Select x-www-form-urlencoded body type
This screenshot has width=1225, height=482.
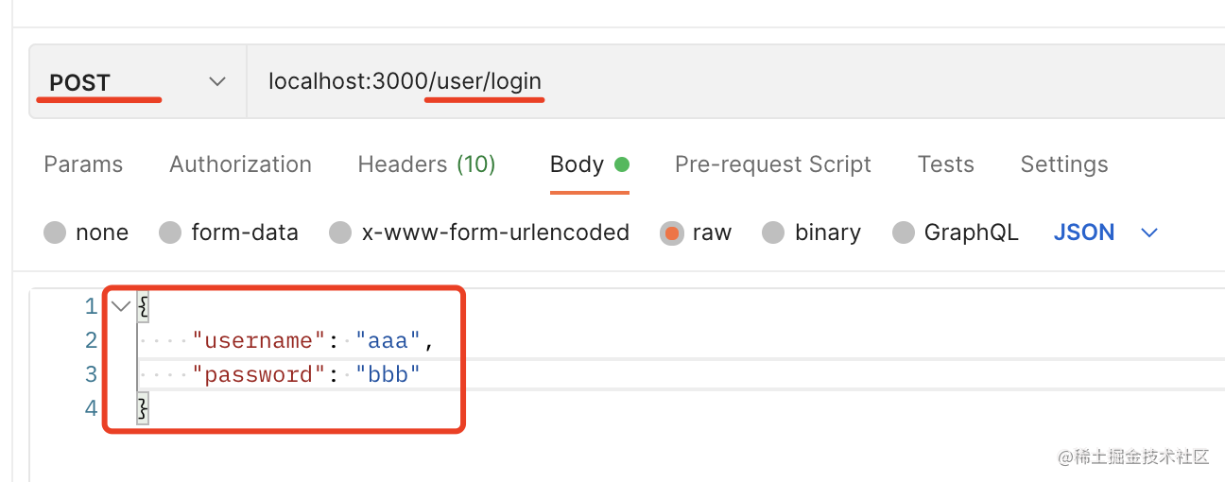(x=340, y=232)
